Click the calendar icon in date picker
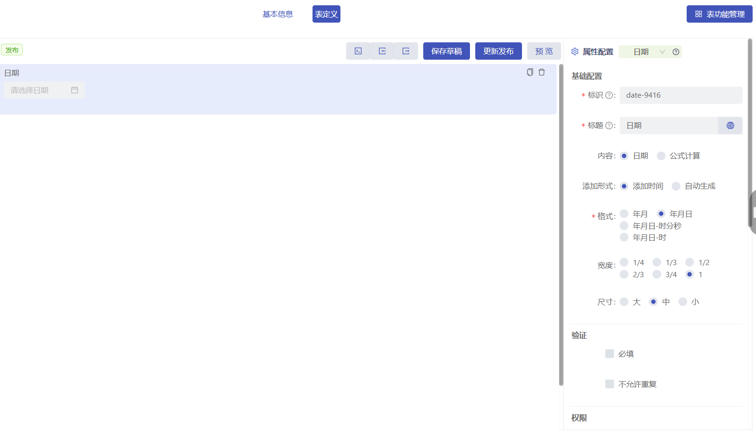The image size is (756, 434). click(75, 90)
